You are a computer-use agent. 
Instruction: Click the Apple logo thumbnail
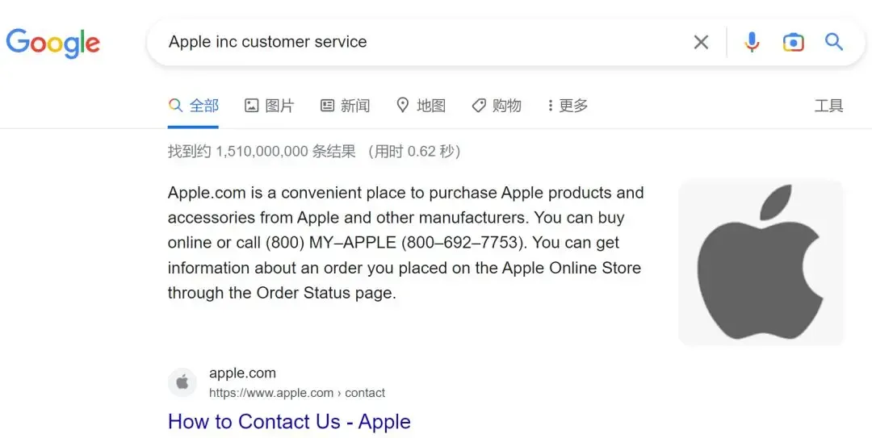click(x=761, y=262)
